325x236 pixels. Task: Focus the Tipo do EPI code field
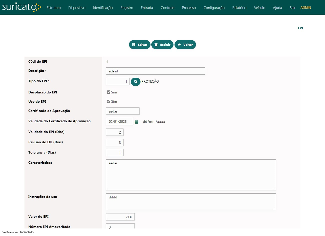[x=118, y=81]
